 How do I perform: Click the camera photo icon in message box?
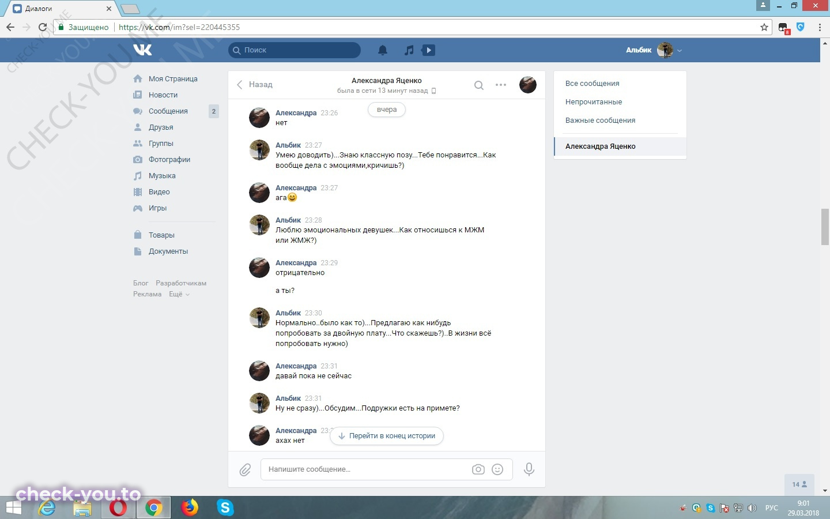pyautogui.click(x=478, y=469)
